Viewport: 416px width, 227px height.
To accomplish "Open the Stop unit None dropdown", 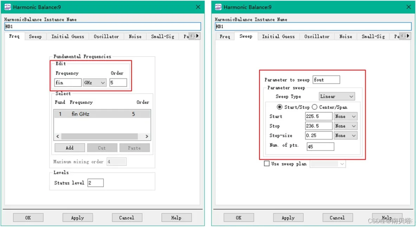I will click(345, 126).
